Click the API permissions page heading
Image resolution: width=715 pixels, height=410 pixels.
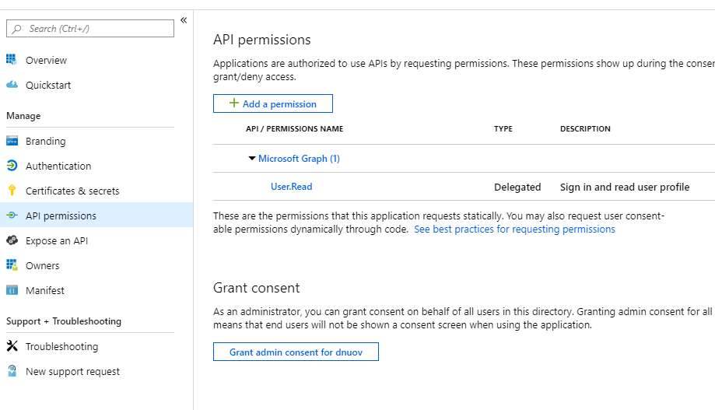(x=261, y=40)
